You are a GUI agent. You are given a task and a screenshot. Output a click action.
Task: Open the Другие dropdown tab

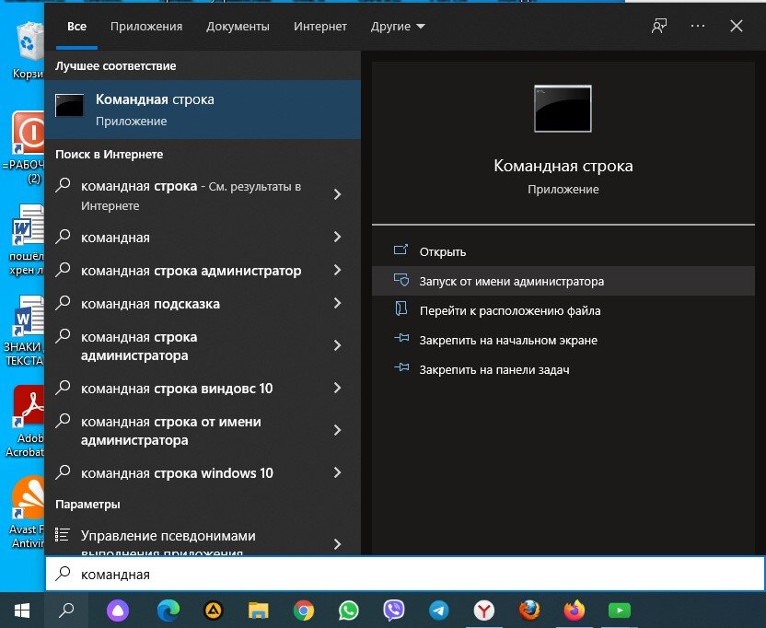(x=398, y=27)
